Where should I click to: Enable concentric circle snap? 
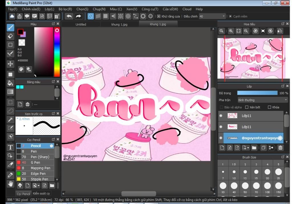128,16
